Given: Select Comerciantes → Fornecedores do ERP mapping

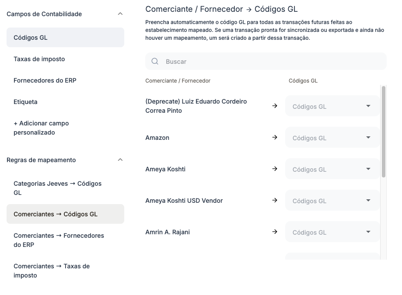Looking at the screenshot, I should click(59, 240).
